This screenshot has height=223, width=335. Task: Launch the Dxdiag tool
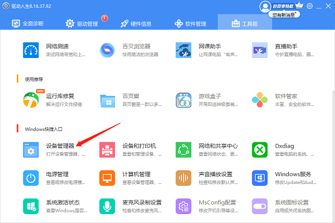[x=260, y=149]
